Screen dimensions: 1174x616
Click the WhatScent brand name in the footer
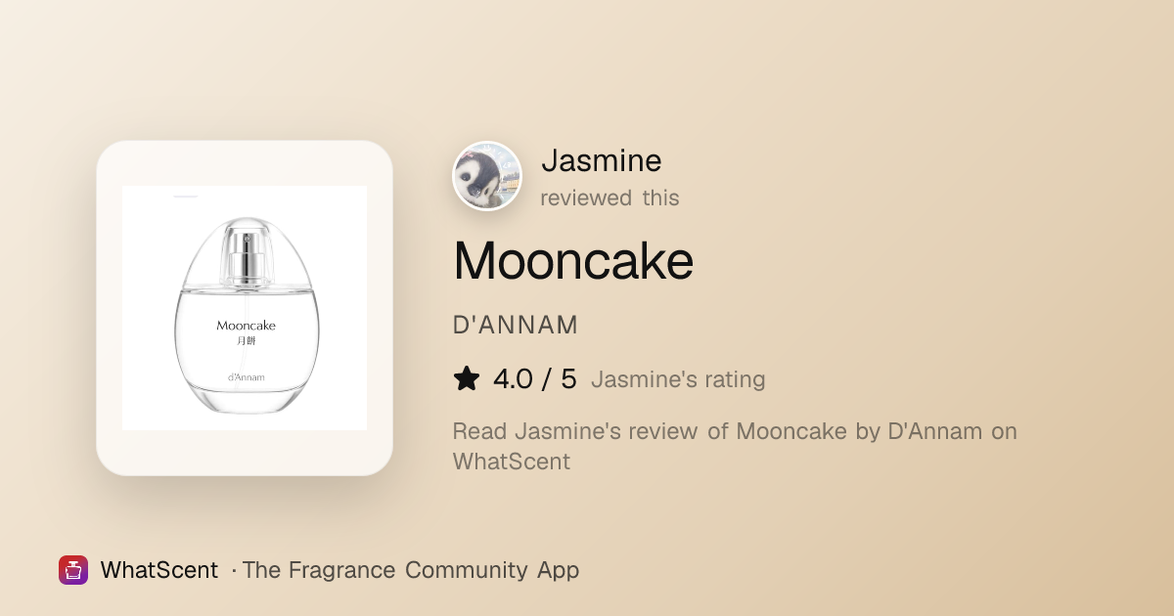pyautogui.click(x=159, y=570)
